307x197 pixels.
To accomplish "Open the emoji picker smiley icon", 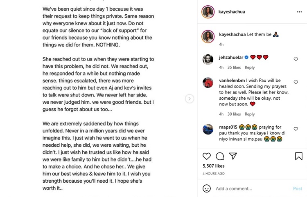I will (207, 188).
